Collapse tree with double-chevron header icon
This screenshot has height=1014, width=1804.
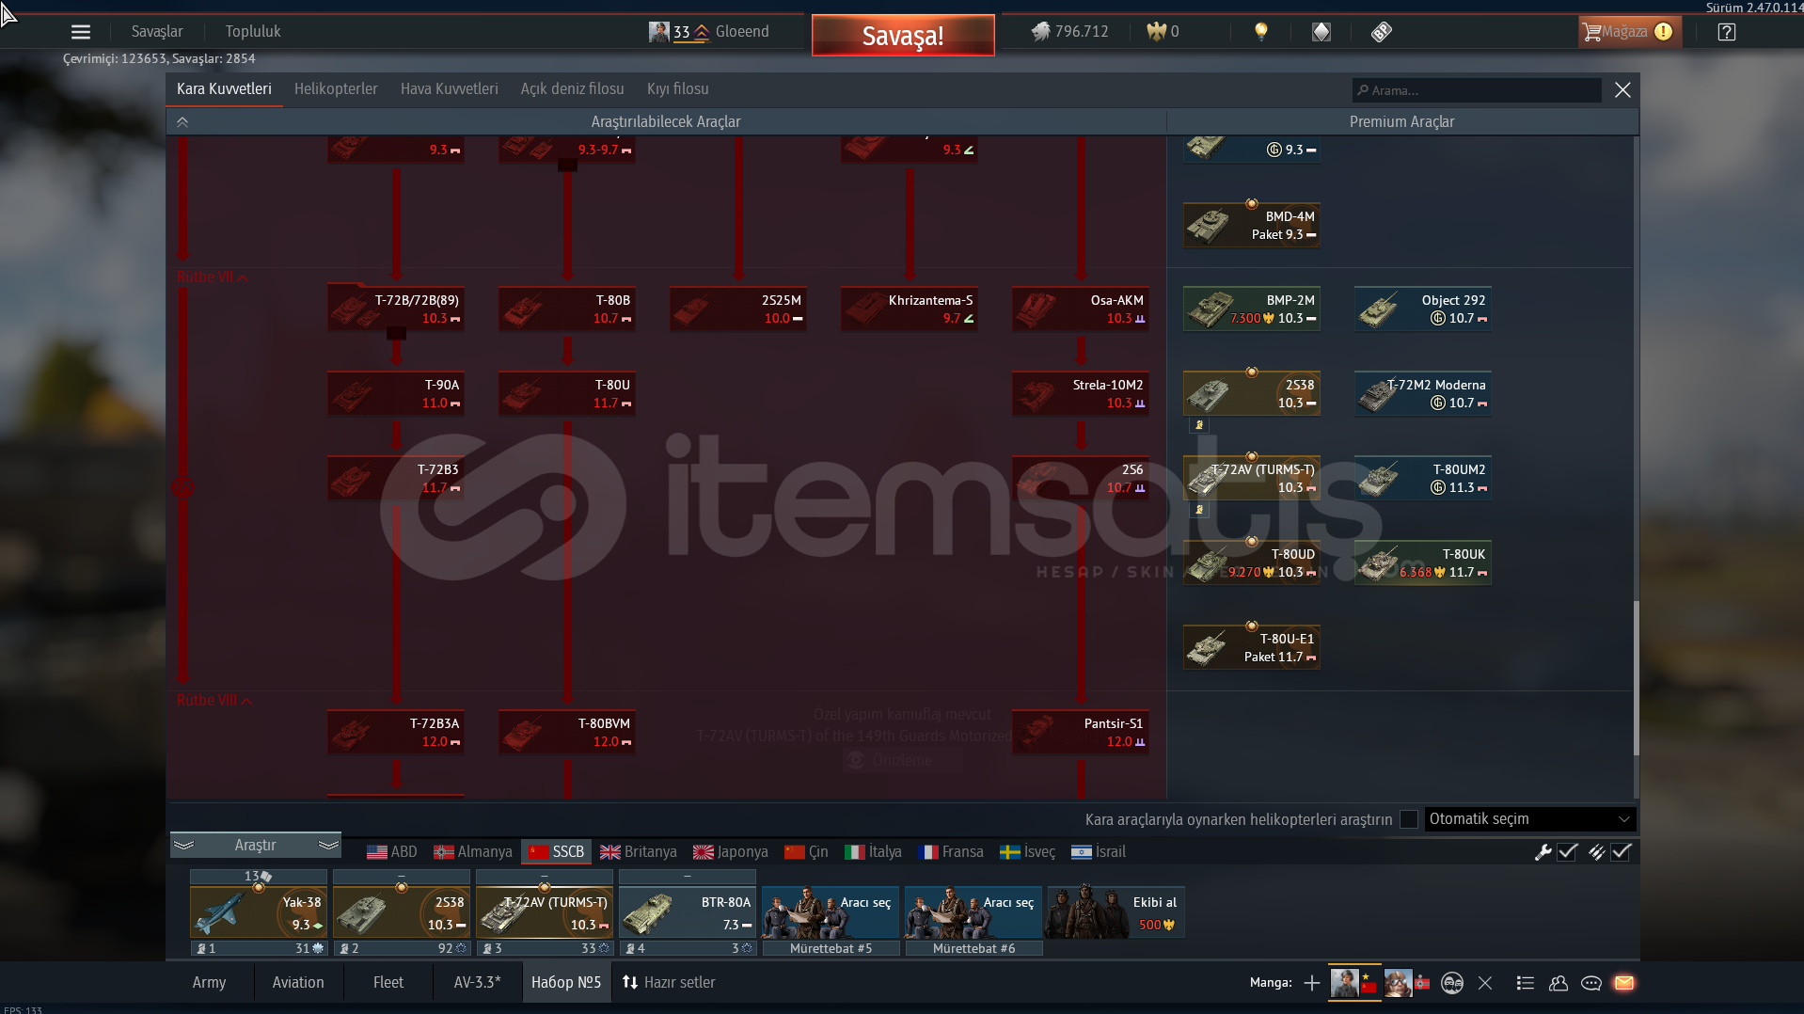coord(182,121)
